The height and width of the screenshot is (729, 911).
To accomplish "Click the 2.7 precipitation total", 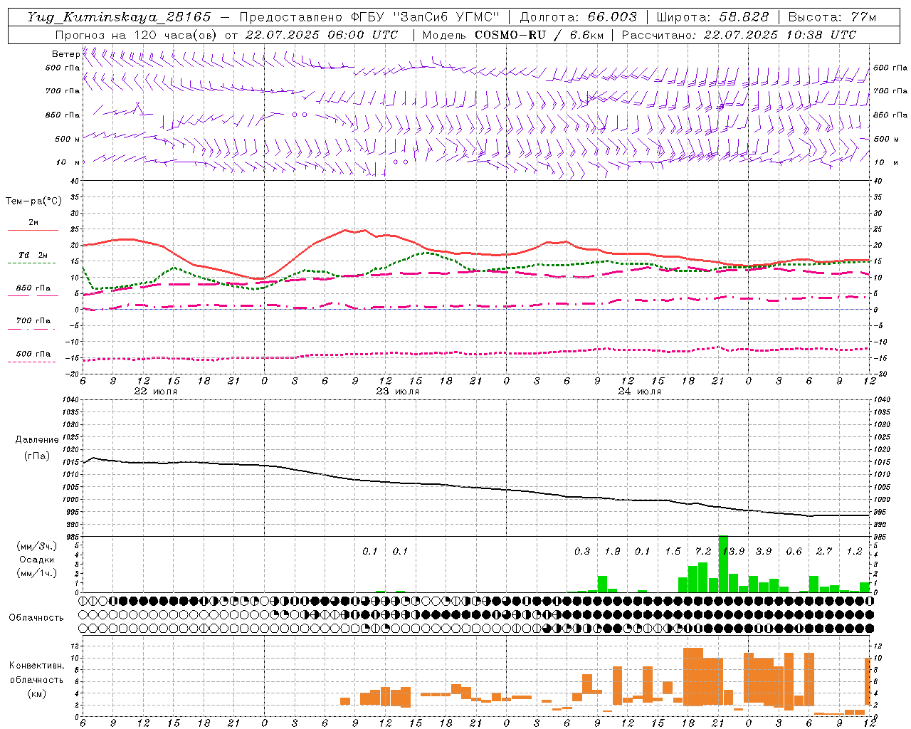I will tap(824, 551).
